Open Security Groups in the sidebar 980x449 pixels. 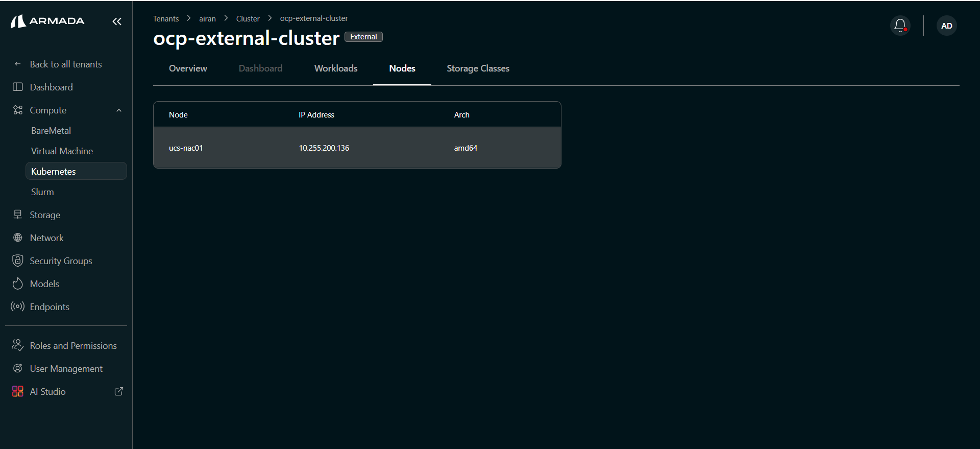point(61,261)
